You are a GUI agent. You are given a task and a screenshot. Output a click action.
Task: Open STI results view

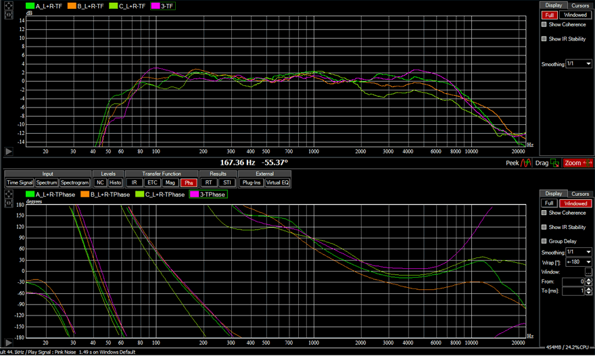point(227,183)
